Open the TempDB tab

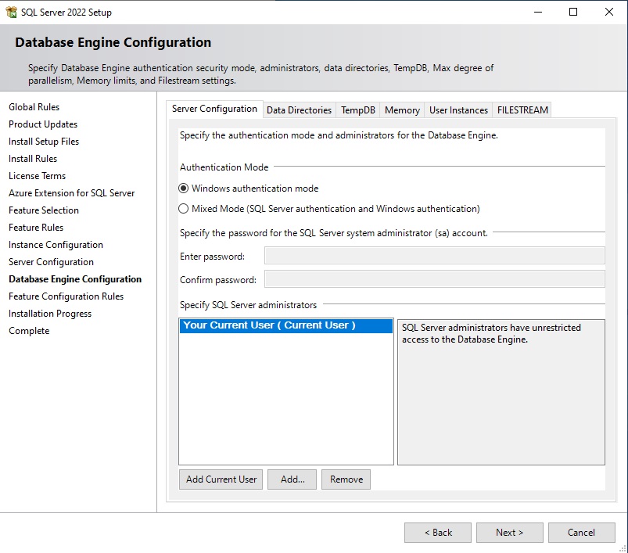(358, 110)
